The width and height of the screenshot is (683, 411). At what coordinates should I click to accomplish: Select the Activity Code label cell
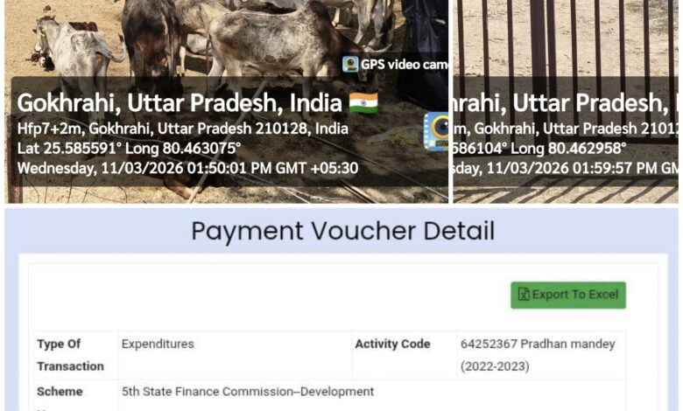tap(405, 355)
